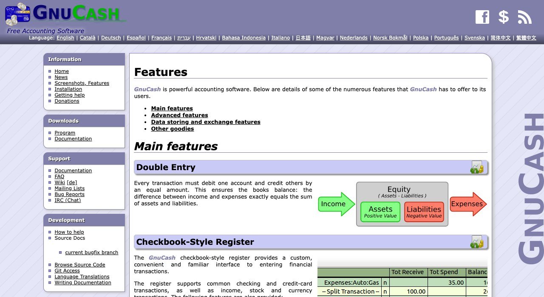Screen dimensions: 544x297
Task: Switch language to Deutsch
Action: tap(111, 38)
